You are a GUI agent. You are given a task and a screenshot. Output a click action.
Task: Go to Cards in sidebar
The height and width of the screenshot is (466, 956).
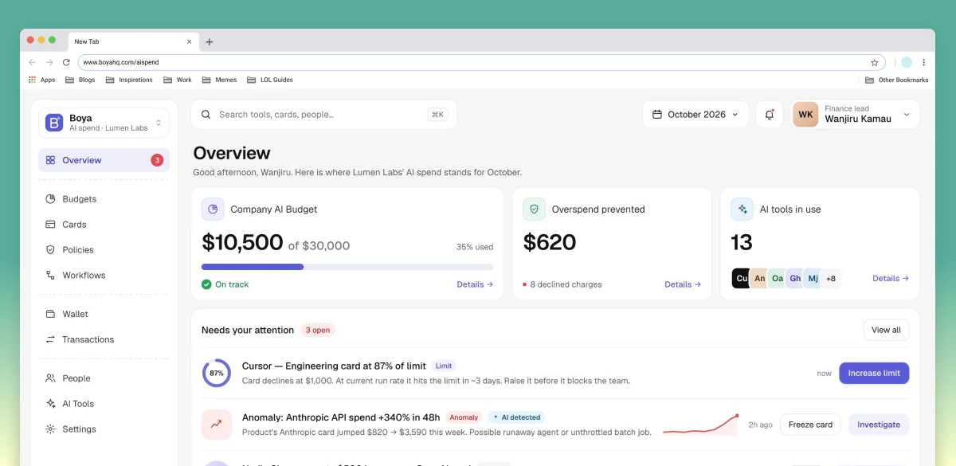[104, 225]
